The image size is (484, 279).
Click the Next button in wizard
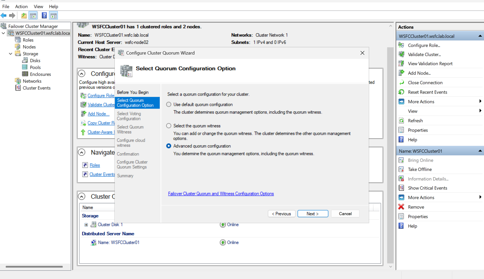(x=313, y=214)
